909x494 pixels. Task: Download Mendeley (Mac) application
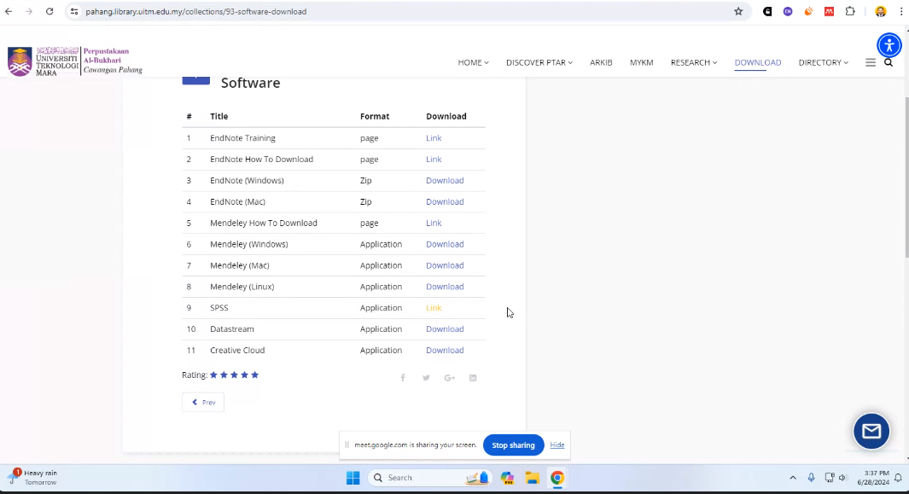pyautogui.click(x=445, y=265)
